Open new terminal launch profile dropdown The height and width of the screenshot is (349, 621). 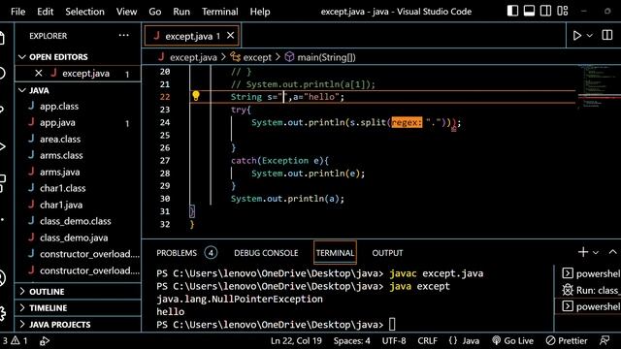pos(596,252)
